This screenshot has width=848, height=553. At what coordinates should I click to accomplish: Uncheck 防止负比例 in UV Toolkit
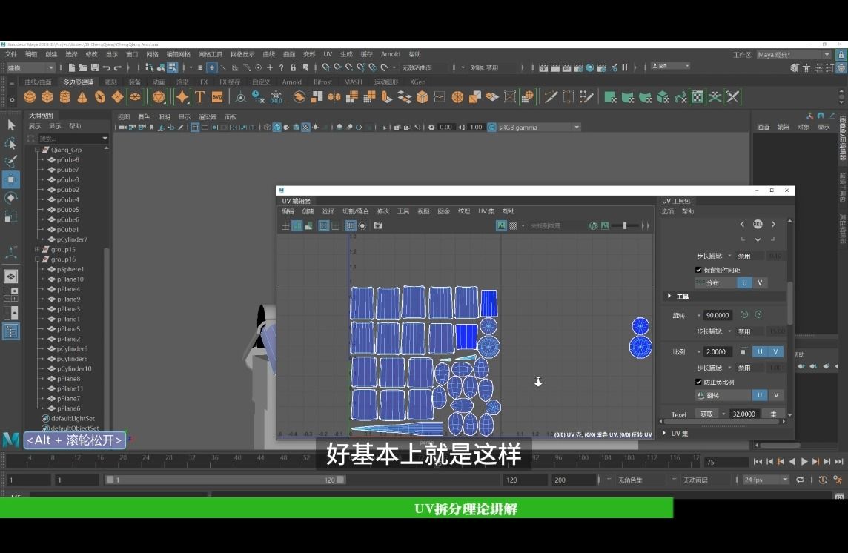698,382
